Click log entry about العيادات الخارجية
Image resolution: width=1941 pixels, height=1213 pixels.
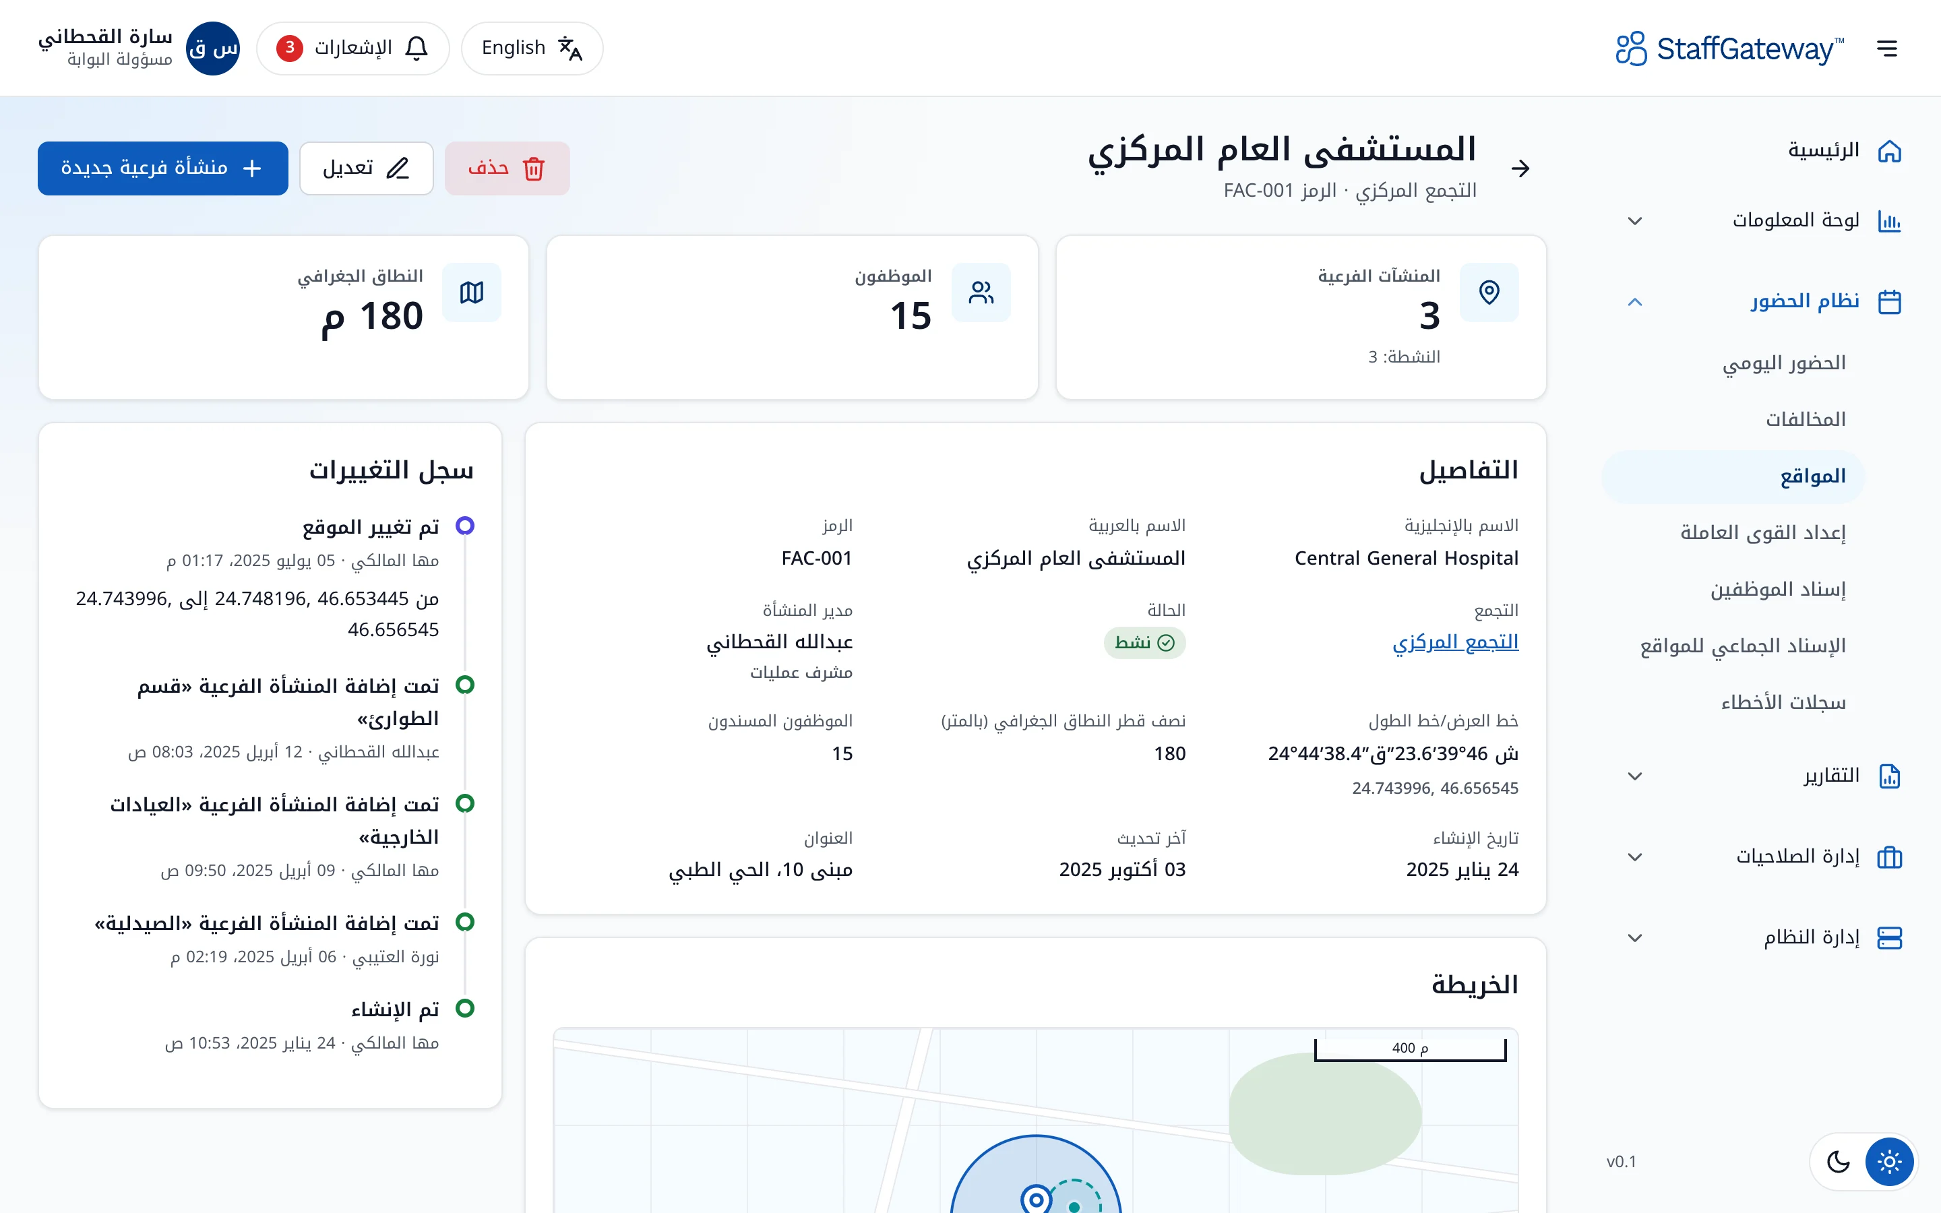pos(274,821)
